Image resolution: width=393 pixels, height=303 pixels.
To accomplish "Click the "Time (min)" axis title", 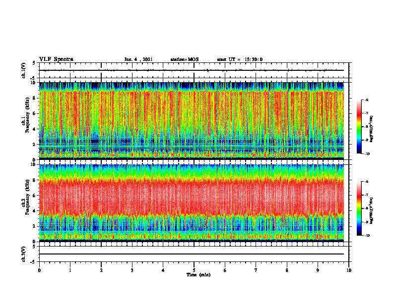I will [x=198, y=275].
